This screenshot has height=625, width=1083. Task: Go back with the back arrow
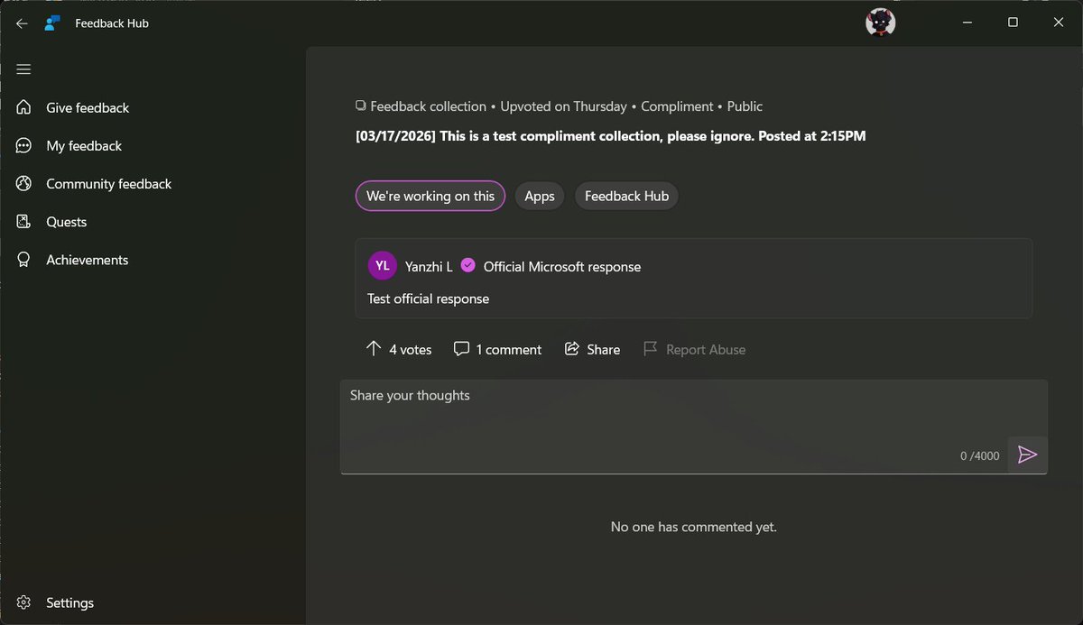coord(22,23)
